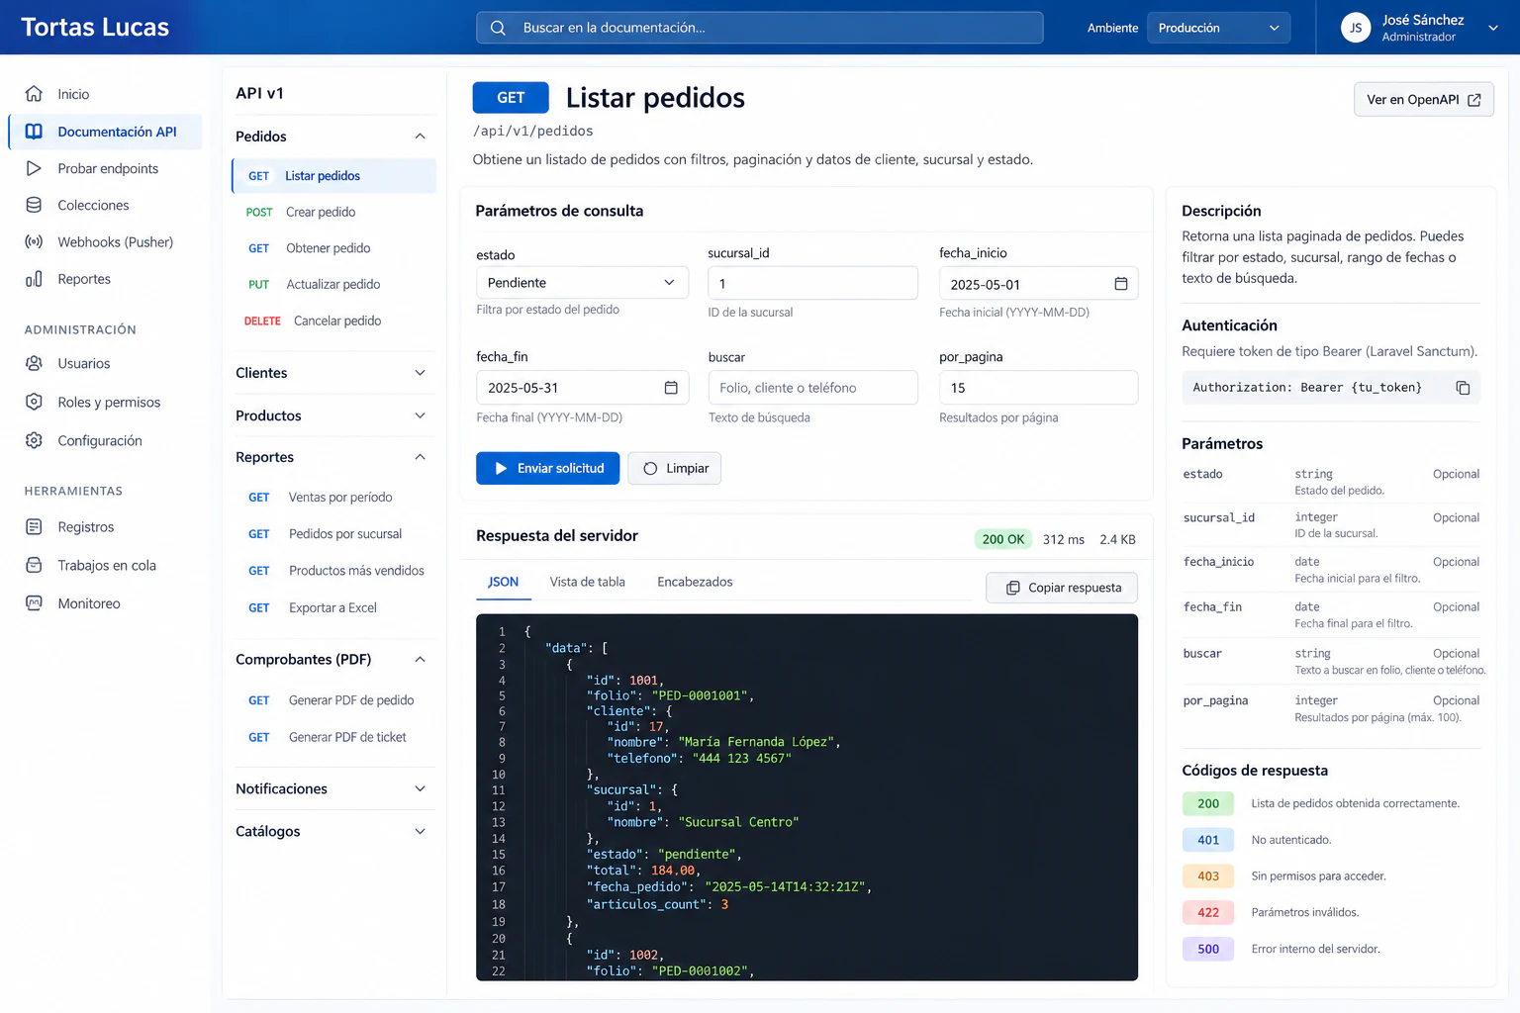Click the Probar endpoints play icon

(34, 168)
